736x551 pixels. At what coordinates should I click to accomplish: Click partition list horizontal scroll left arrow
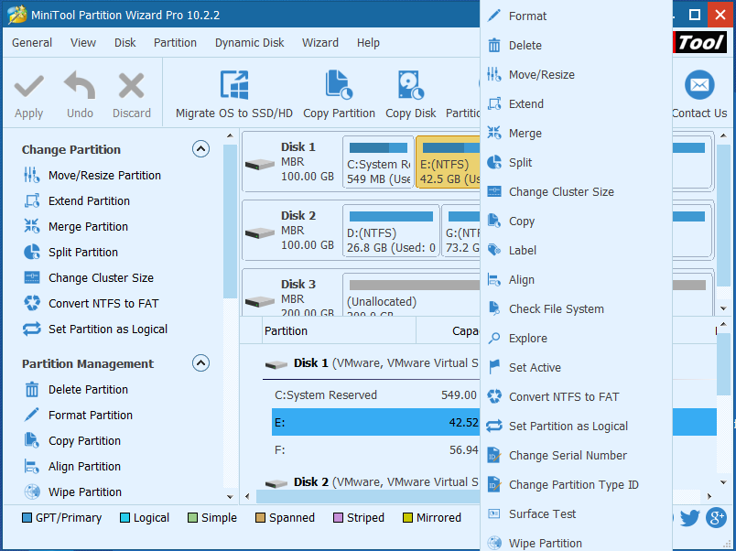click(x=248, y=496)
